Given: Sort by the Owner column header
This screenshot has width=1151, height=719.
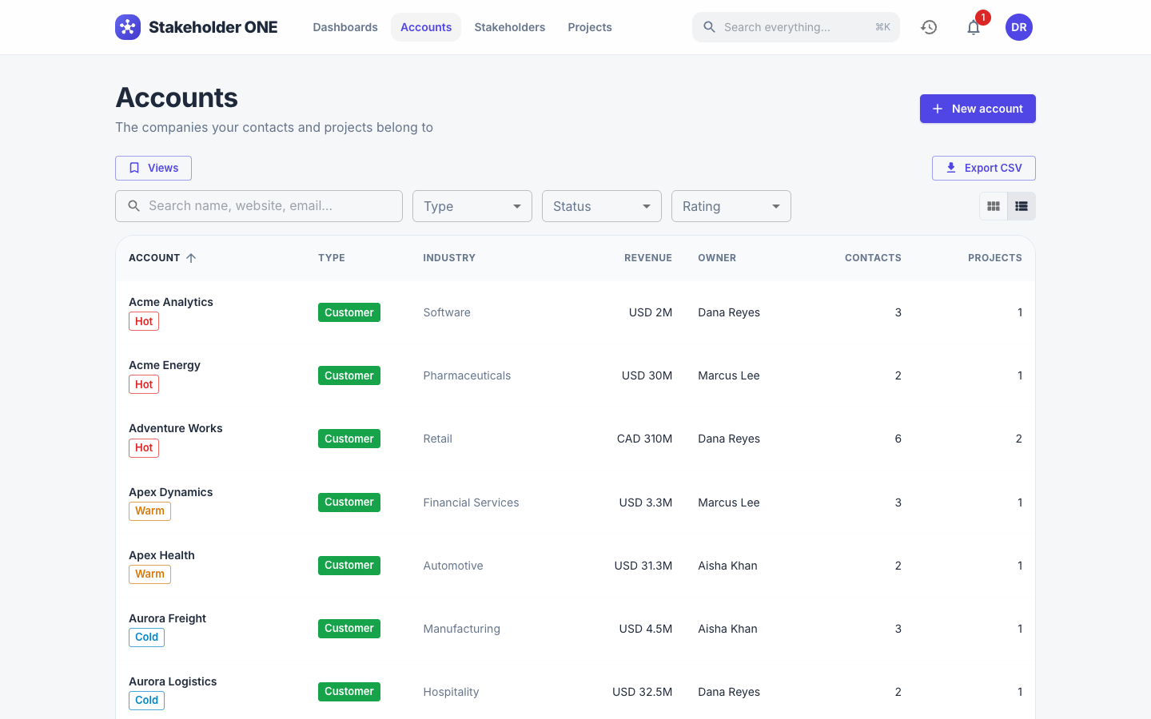Looking at the screenshot, I should [717, 258].
